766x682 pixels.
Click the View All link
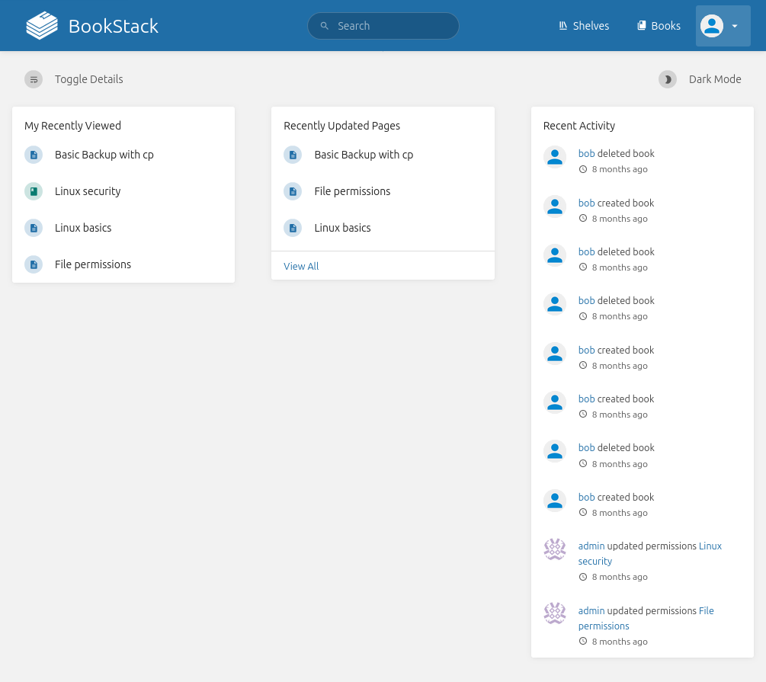[301, 266]
